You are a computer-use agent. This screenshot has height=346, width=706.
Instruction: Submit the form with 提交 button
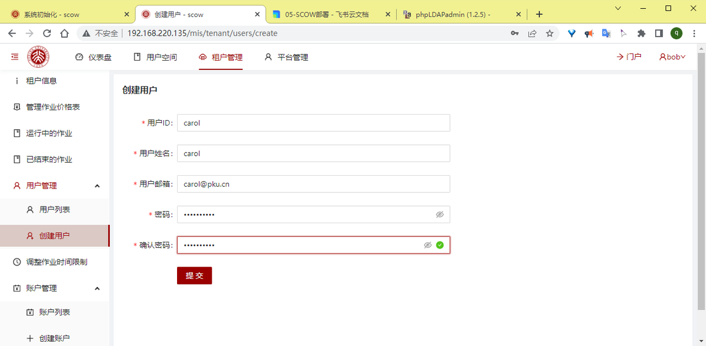194,275
